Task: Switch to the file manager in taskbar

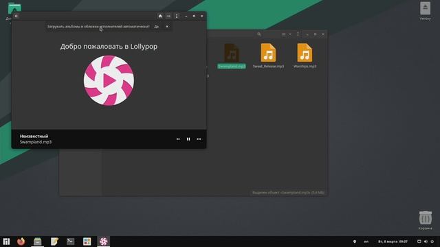Action: pyautogui.click(x=37, y=242)
